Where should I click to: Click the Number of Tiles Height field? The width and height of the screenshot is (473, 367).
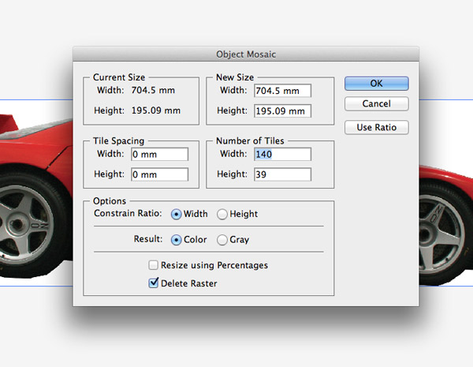click(x=282, y=174)
